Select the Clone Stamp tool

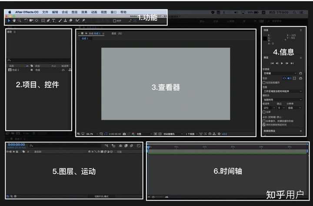point(65,20)
